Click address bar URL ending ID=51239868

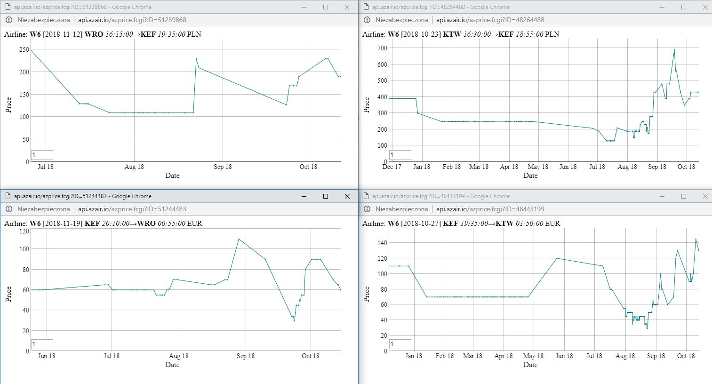(x=132, y=20)
